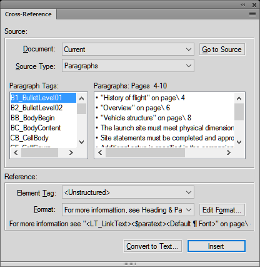This screenshot has width=260, height=267.
Task: Select B2_BulletLevel02 paragraph tag
Action: (43, 108)
